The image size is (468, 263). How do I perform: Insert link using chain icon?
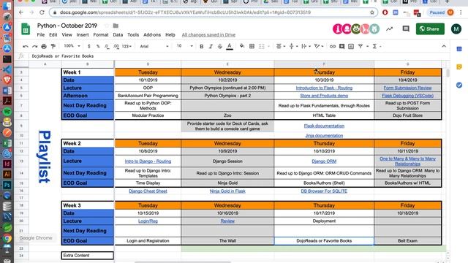[x=333, y=46]
